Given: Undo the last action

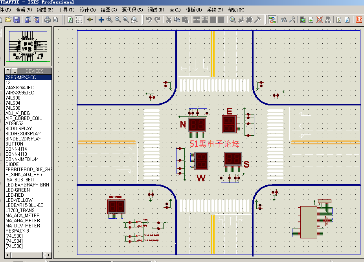Looking at the screenshot, I should pyautogui.click(x=149, y=20).
